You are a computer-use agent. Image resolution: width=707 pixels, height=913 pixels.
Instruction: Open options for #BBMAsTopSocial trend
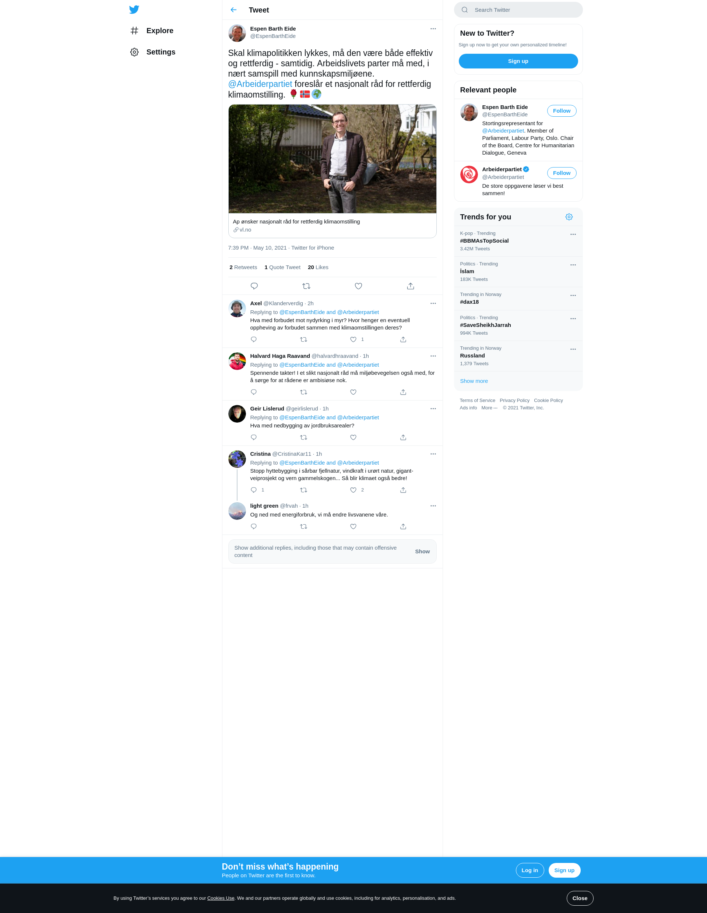tap(573, 235)
